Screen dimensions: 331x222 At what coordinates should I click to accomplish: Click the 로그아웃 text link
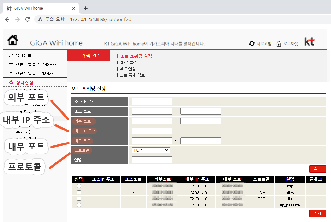click(x=291, y=44)
